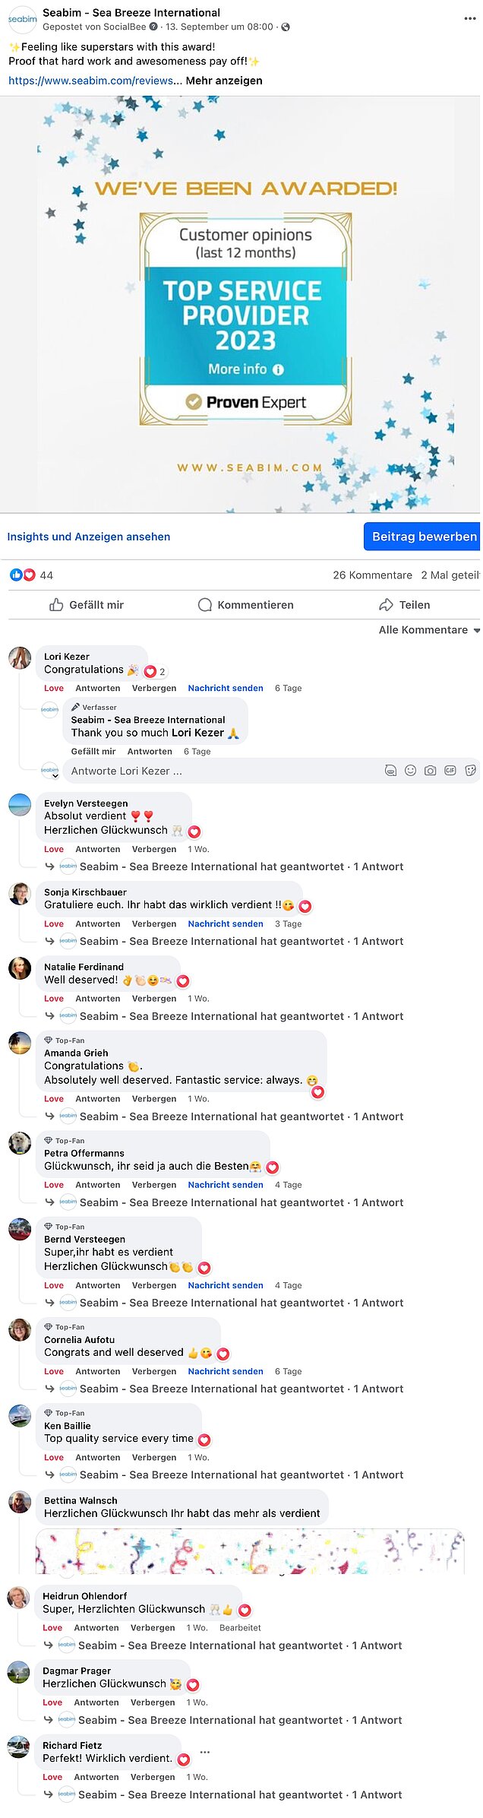Viewport: 483px width, 1818px height.
Task: Toggle Love reaction on Lori Kezer's comment
Action: [x=54, y=689]
